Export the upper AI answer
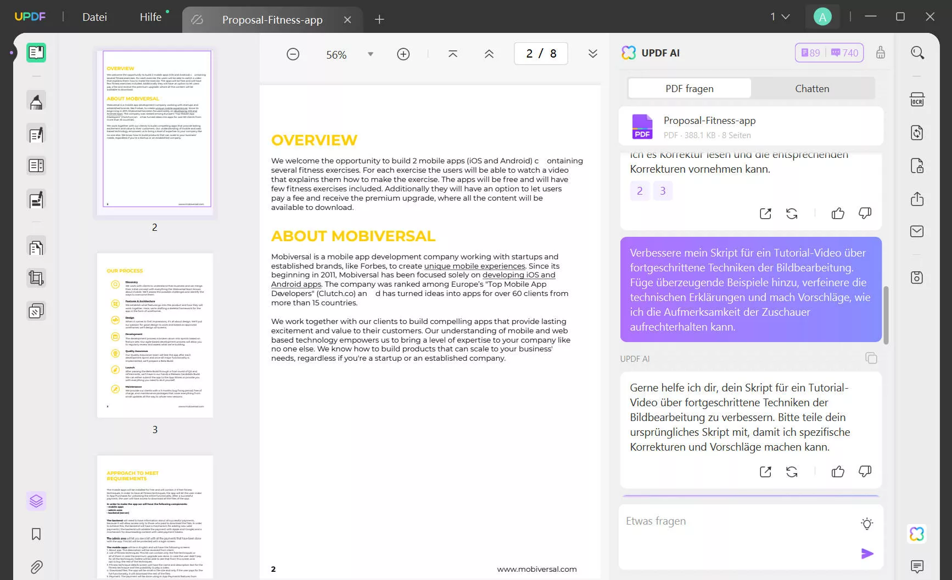 [765, 213]
